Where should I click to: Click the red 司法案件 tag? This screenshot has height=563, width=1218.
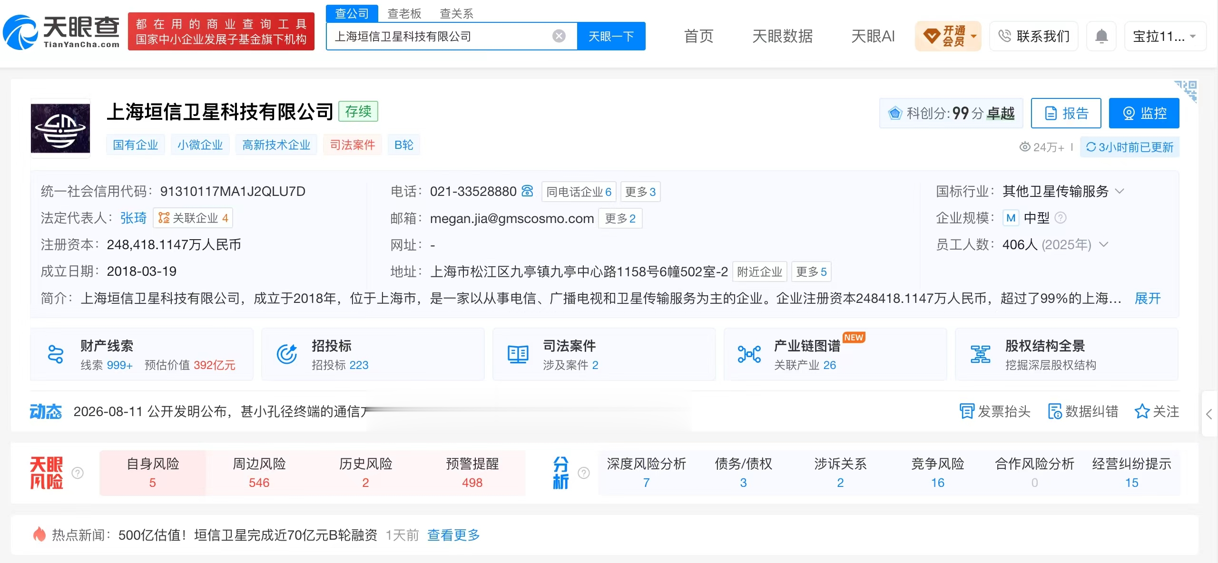pyautogui.click(x=353, y=145)
